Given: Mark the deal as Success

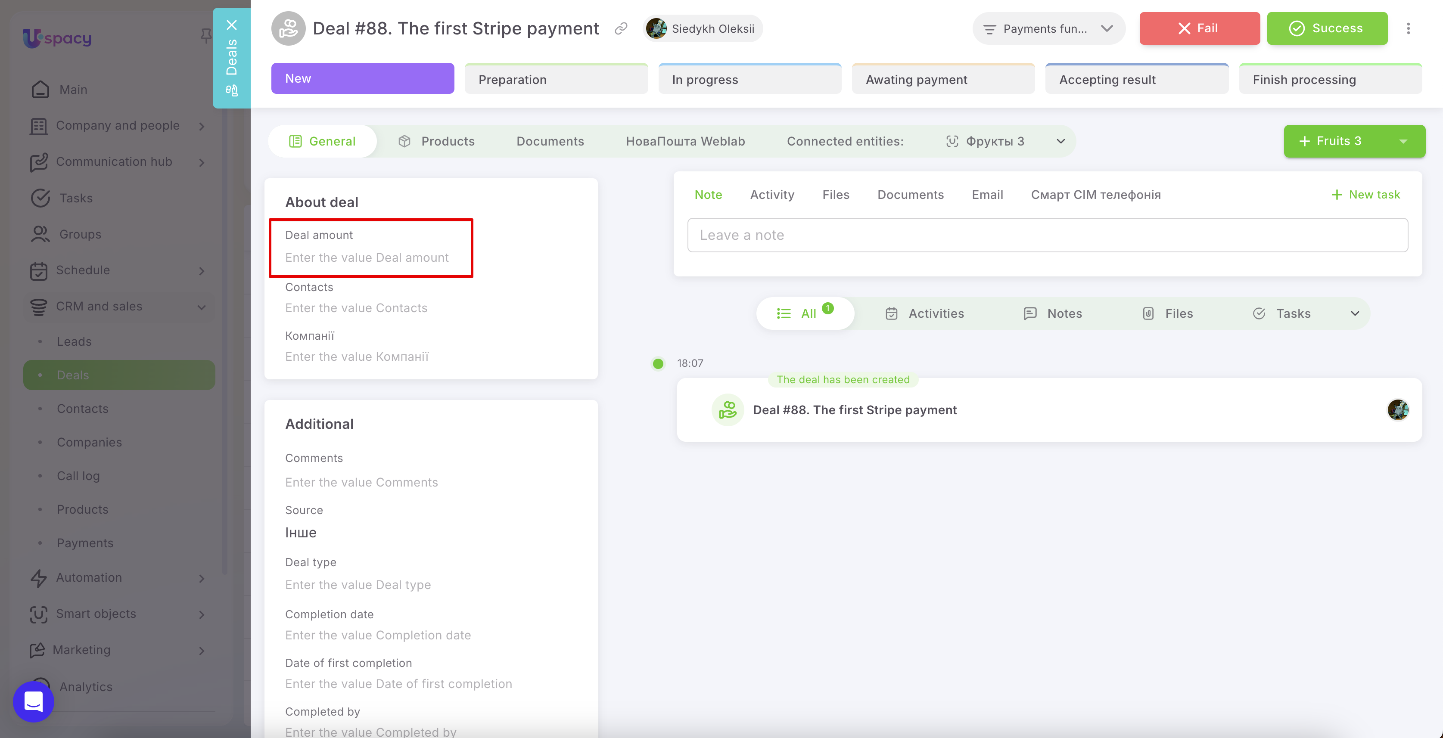Looking at the screenshot, I should (x=1327, y=28).
